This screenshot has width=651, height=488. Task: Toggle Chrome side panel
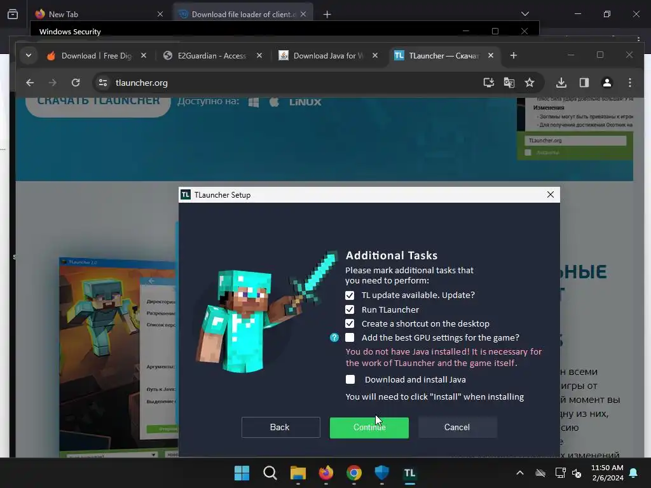(584, 83)
